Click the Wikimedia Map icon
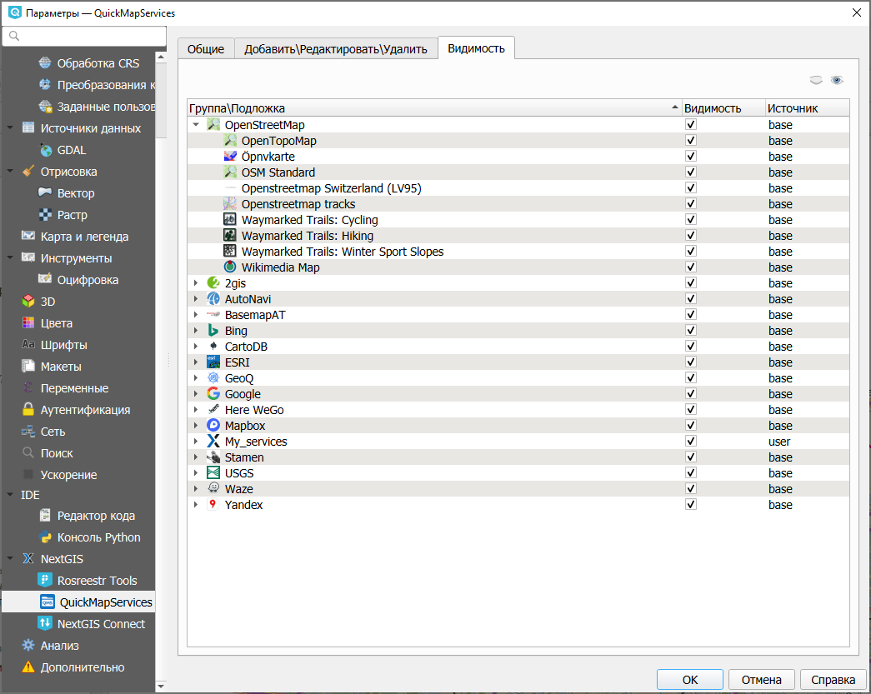Image resolution: width=871 pixels, height=694 pixels. pos(230,267)
